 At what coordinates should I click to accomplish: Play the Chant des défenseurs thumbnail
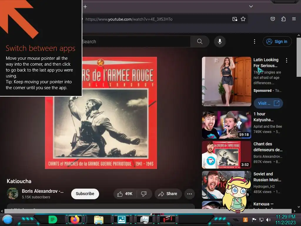tap(227, 155)
